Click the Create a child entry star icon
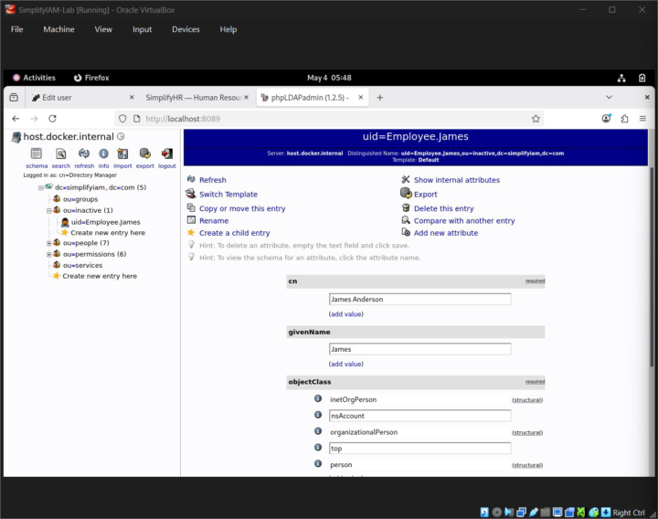Image resolution: width=658 pixels, height=519 pixels. point(191,232)
